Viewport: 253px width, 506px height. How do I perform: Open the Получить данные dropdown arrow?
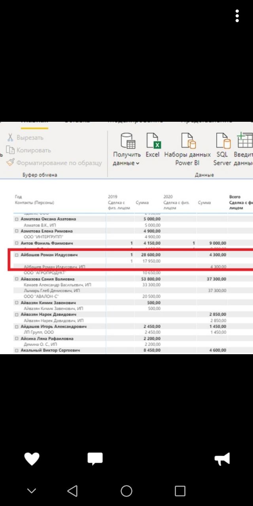(138, 163)
